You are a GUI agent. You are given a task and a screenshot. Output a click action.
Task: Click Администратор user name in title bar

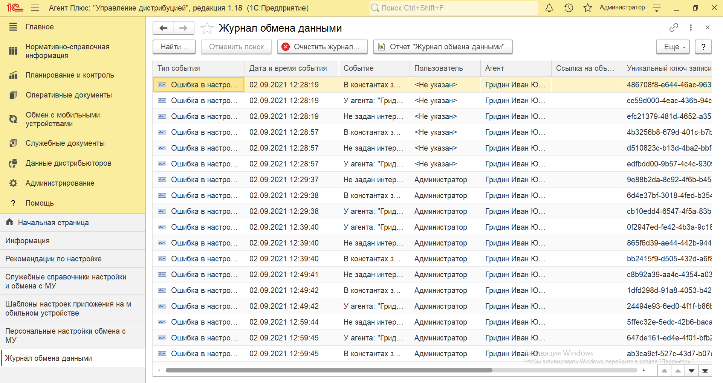tap(622, 8)
